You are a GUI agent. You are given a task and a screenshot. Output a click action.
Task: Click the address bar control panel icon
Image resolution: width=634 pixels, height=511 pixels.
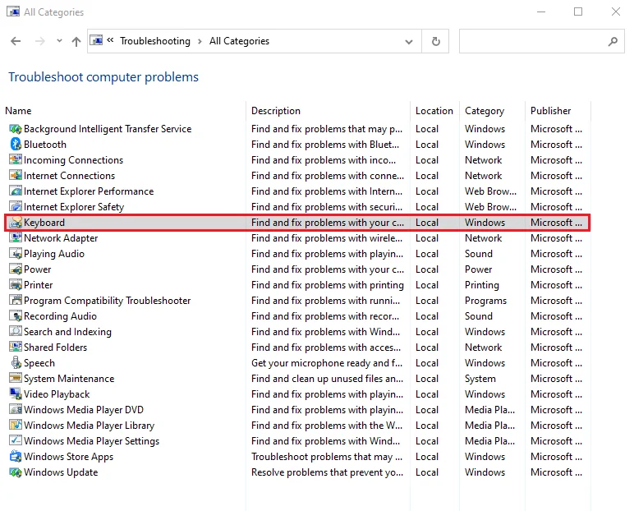tap(96, 40)
